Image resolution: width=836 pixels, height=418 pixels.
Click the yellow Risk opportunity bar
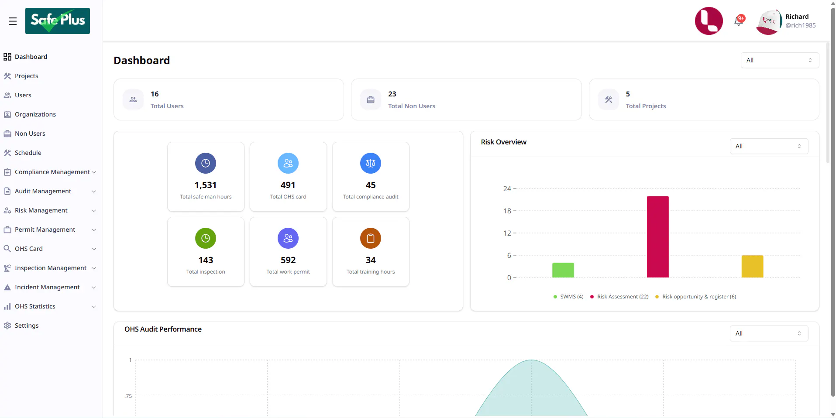[x=752, y=266]
